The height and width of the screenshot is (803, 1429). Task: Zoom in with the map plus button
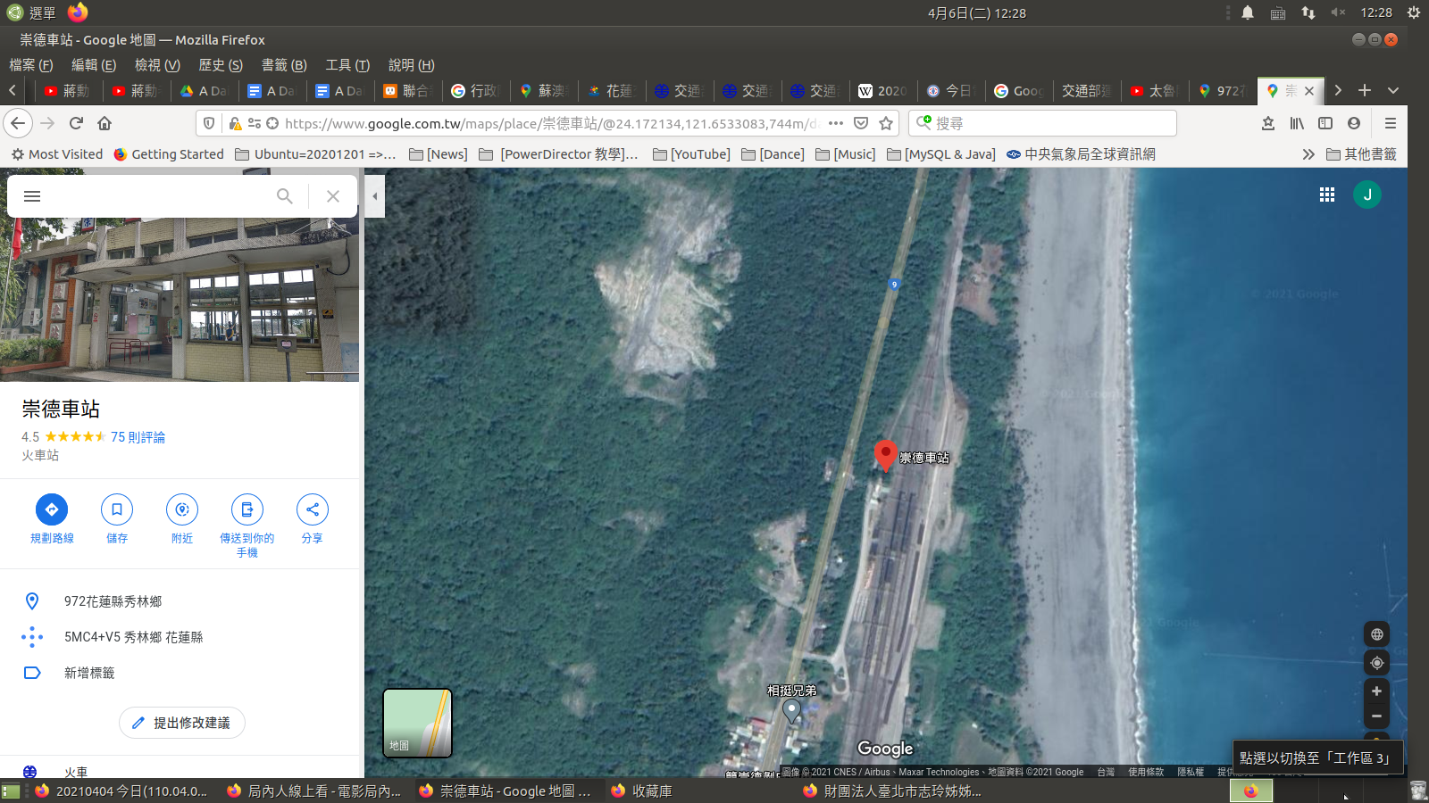pyautogui.click(x=1376, y=691)
